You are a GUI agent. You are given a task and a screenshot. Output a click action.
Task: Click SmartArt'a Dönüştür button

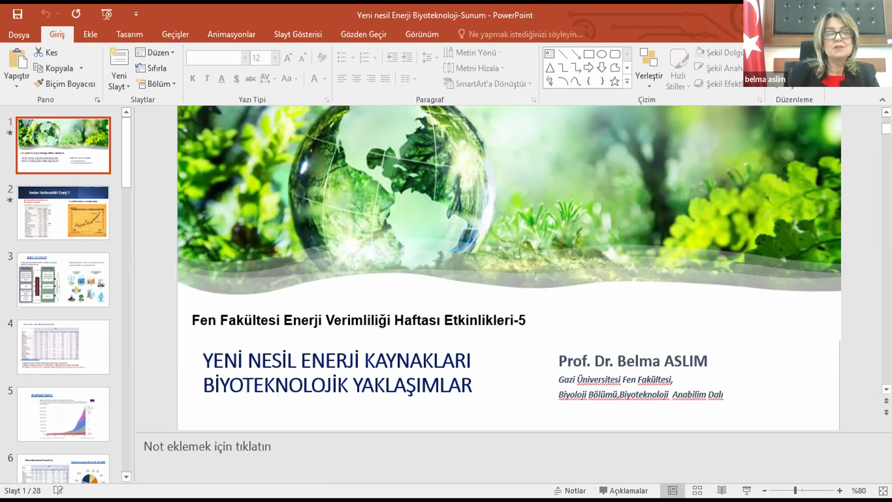tap(487, 84)
